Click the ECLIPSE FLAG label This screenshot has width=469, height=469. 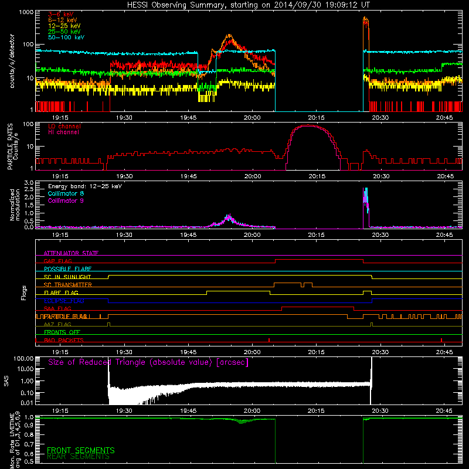(64, 301)
